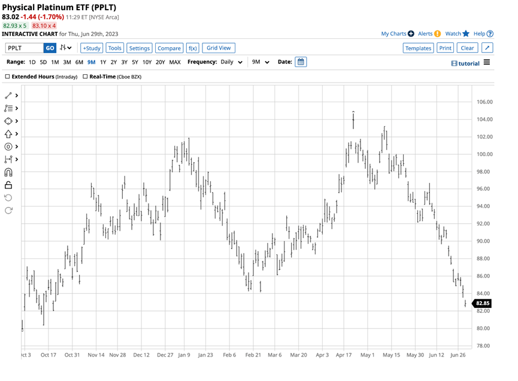Click the My Charts link text
This screenshot has height=381, width=518.
pyautogui.click(x=393, y=33)
